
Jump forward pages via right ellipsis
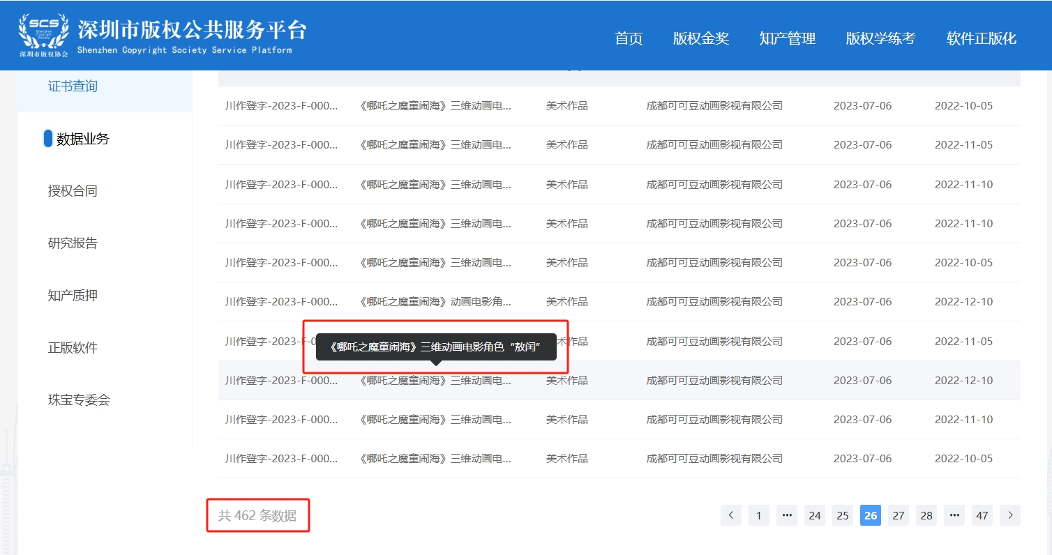click(x=954, y=515)
